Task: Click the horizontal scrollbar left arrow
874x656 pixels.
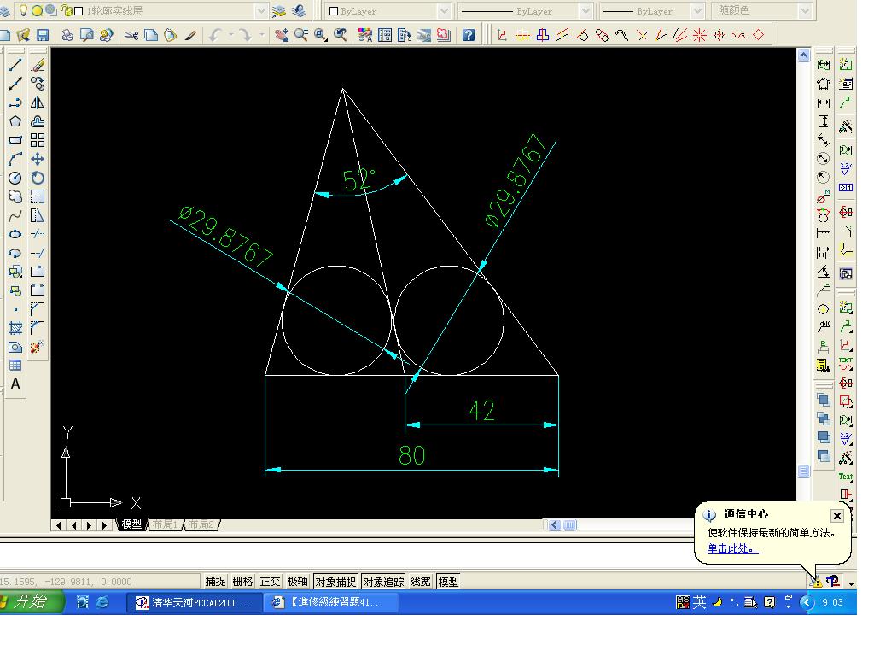Action: 554,525
